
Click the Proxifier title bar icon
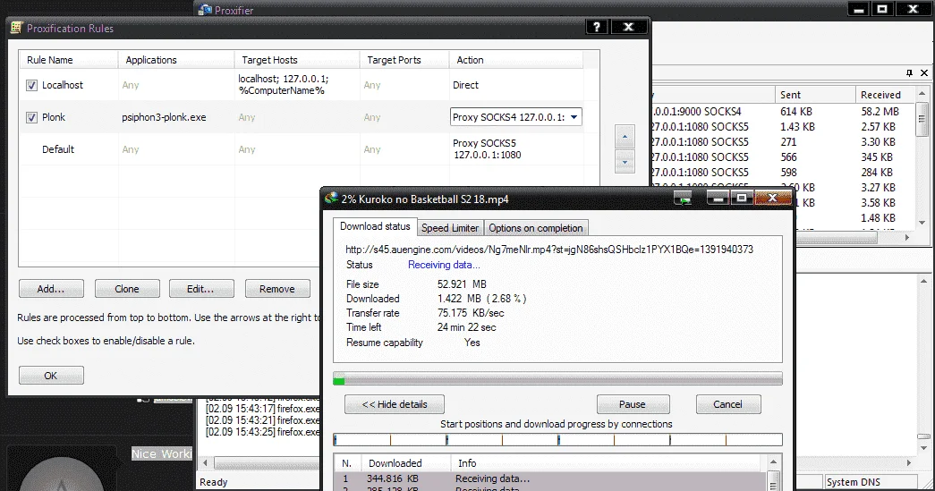205,10
